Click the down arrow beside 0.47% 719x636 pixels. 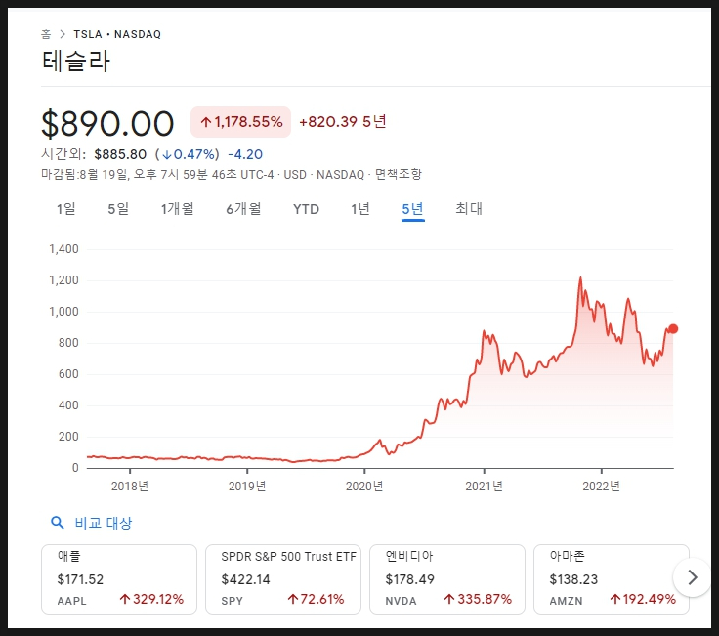[x=167, y=155]
